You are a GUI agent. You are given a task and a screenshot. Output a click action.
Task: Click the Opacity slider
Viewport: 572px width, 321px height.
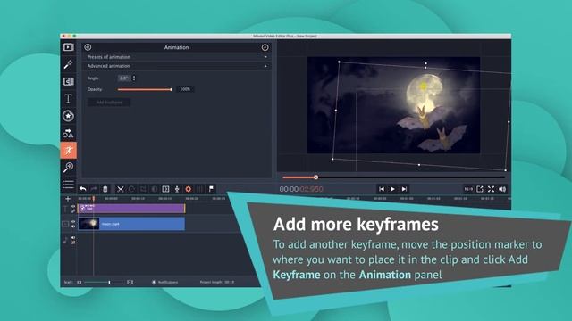point(145,89)
